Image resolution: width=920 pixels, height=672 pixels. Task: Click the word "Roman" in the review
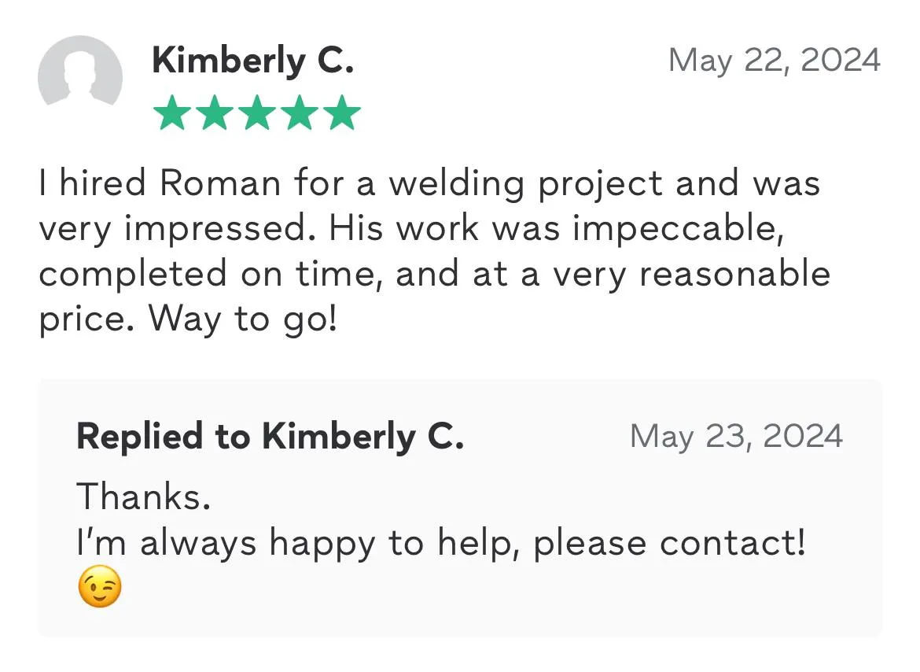(x=220, y=183)
